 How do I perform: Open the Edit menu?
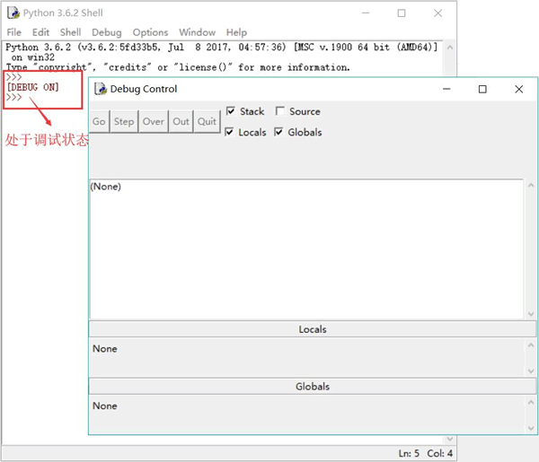click(40, 32)
